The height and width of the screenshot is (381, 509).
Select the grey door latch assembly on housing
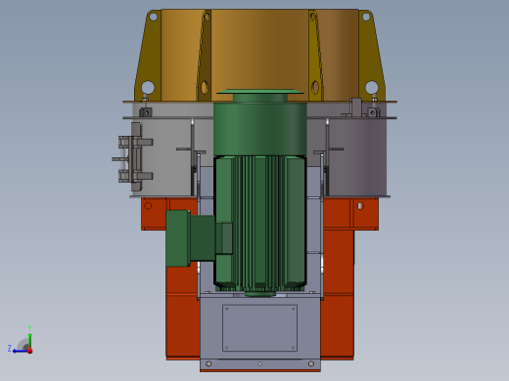(x=132, y=157)
